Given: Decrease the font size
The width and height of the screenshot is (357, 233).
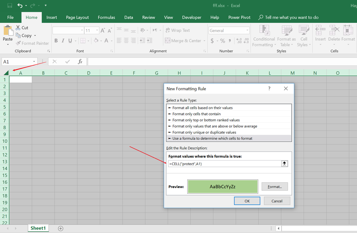Looking at the screenshot, I should [x=110, y=30].
